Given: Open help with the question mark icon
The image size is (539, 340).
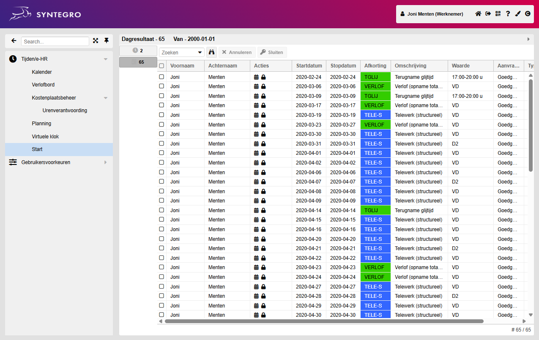Looking at the screenshot, I should [x=508, y=14].
